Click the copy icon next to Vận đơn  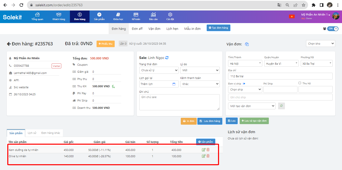(x=247, y=44)
